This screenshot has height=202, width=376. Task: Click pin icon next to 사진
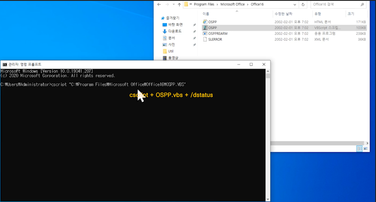(195, 45)
